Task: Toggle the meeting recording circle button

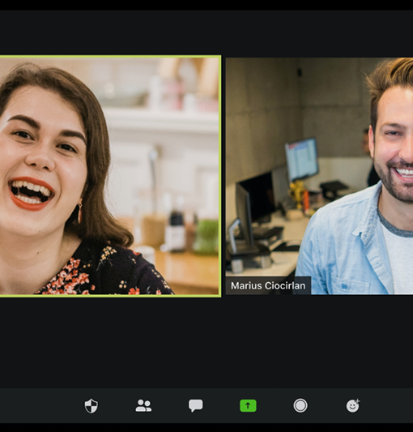Action: 300,405
